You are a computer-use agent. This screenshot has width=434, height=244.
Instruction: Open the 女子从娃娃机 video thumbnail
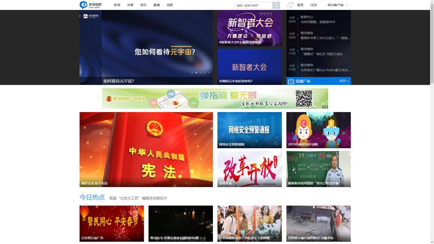tap(250, 224)
